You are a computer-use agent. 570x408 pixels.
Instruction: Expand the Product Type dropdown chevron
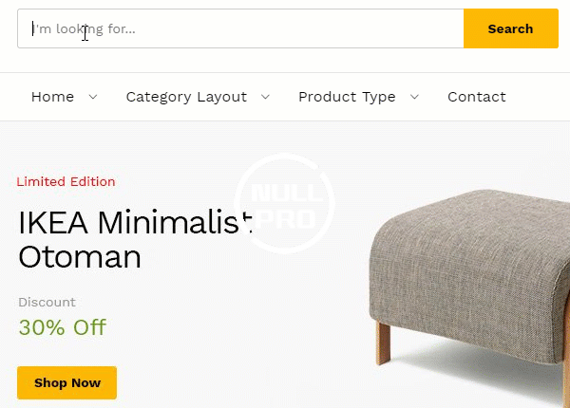click(415, 97)
